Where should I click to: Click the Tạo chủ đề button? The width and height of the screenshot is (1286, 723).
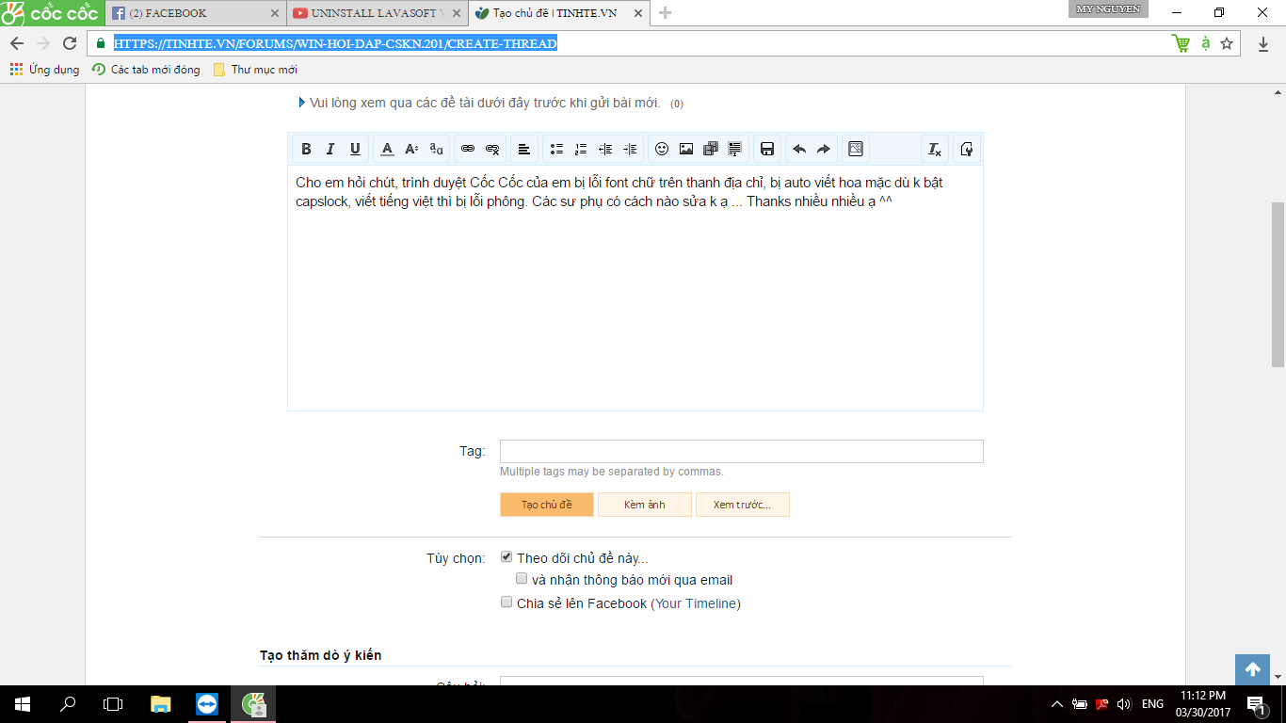pos(547,505)
